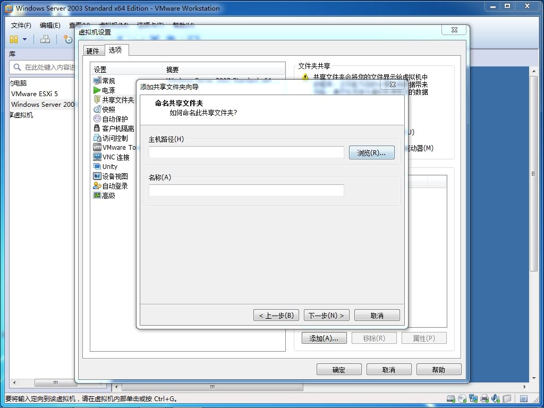Focus the 名称(A) input field
Image resolution: width=544 pixels, height=408 pixels.
tap(246, 191)
